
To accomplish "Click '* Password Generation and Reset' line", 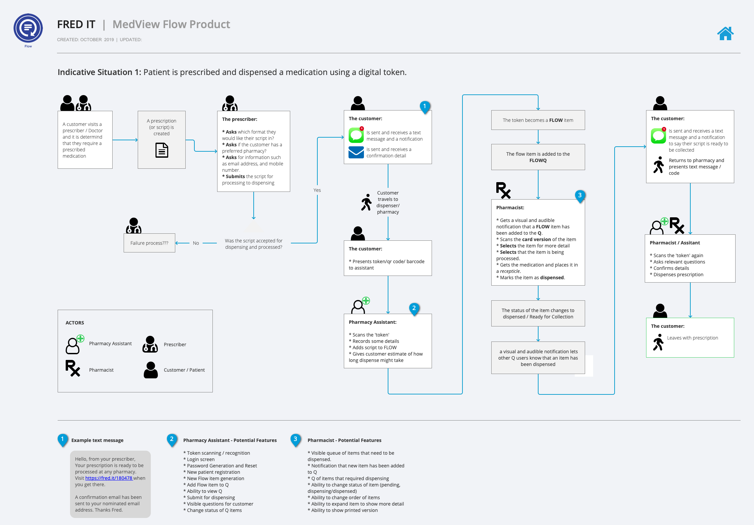I will tap(220, 466).
